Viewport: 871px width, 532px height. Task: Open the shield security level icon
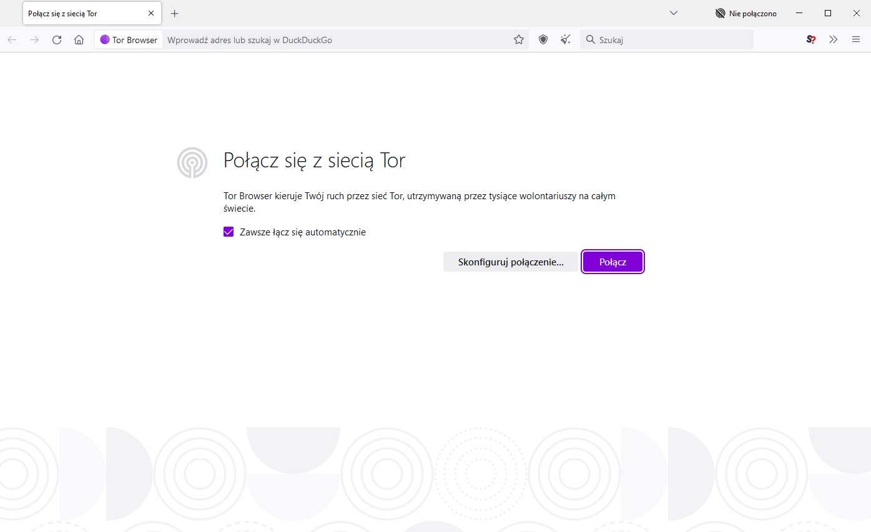[543, 40]
